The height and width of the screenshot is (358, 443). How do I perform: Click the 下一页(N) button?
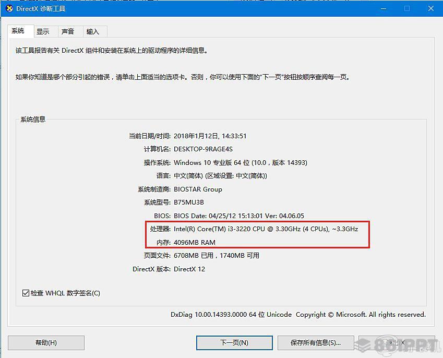click(234, 343)
